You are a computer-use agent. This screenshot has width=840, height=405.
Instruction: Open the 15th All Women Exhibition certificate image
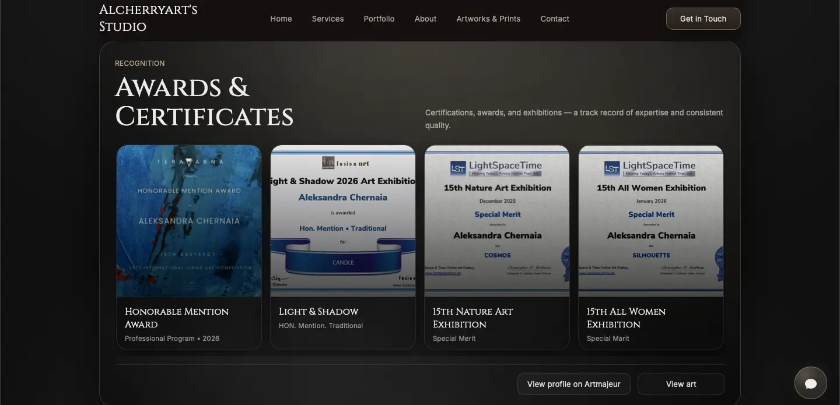pyautogui.click(x=651, y=221)
